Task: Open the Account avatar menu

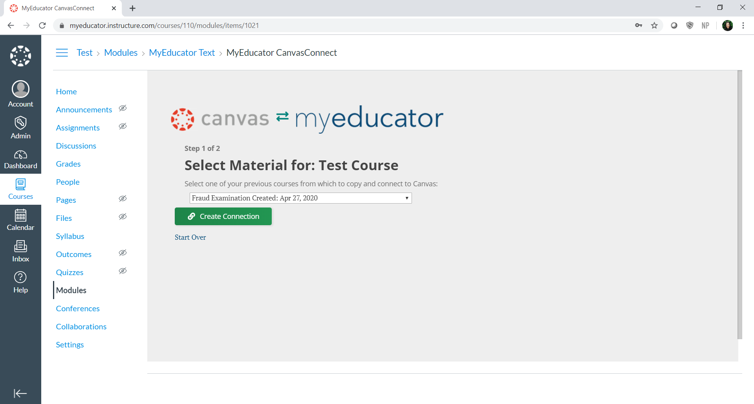Action: [20, 94]
